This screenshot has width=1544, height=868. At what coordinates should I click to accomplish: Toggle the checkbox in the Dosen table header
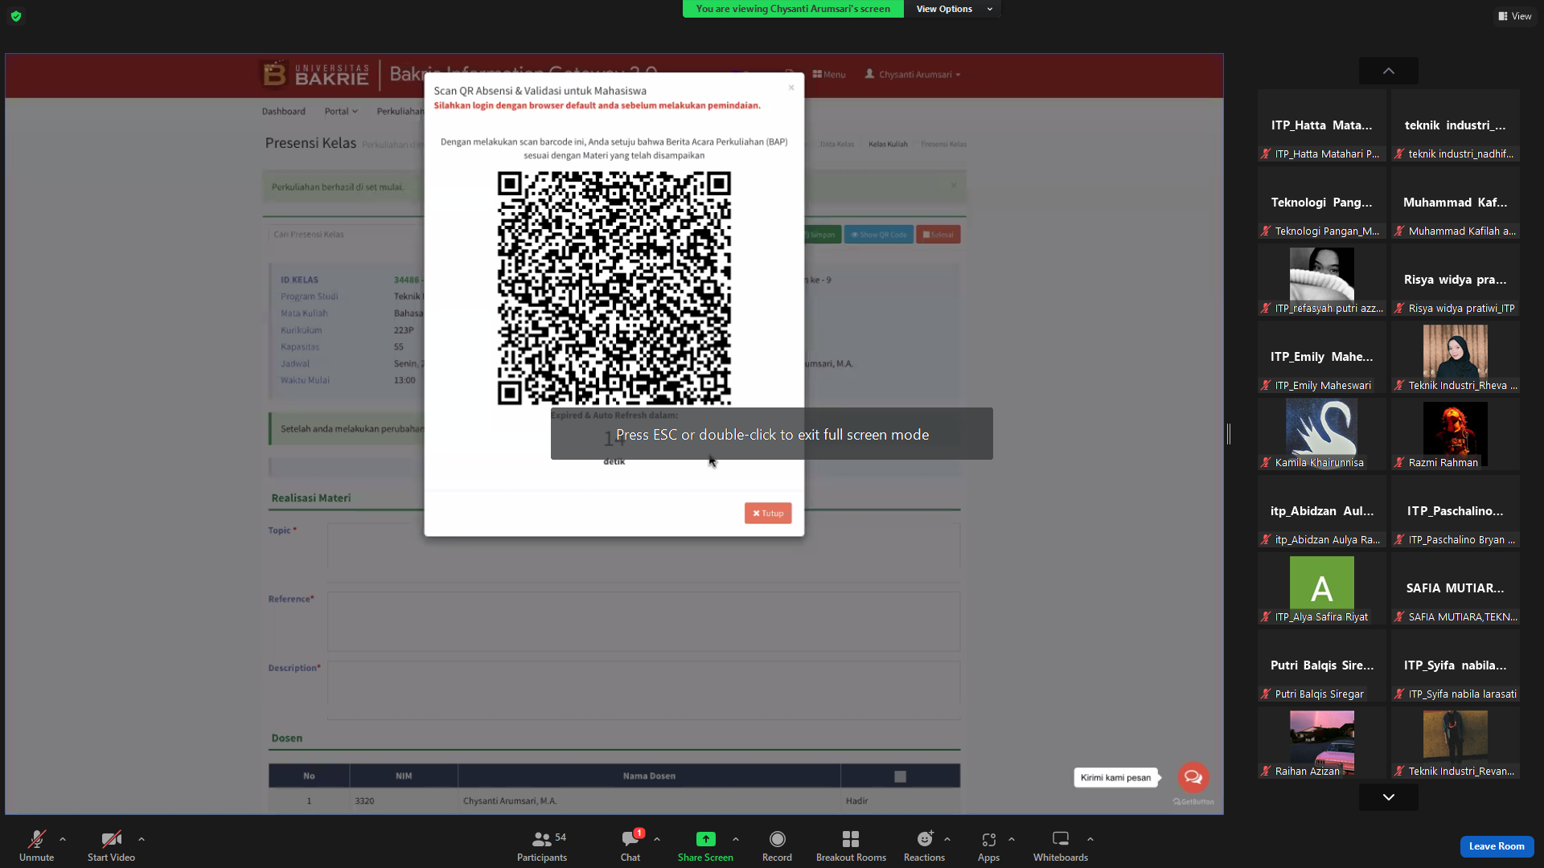tap(900, 776)
